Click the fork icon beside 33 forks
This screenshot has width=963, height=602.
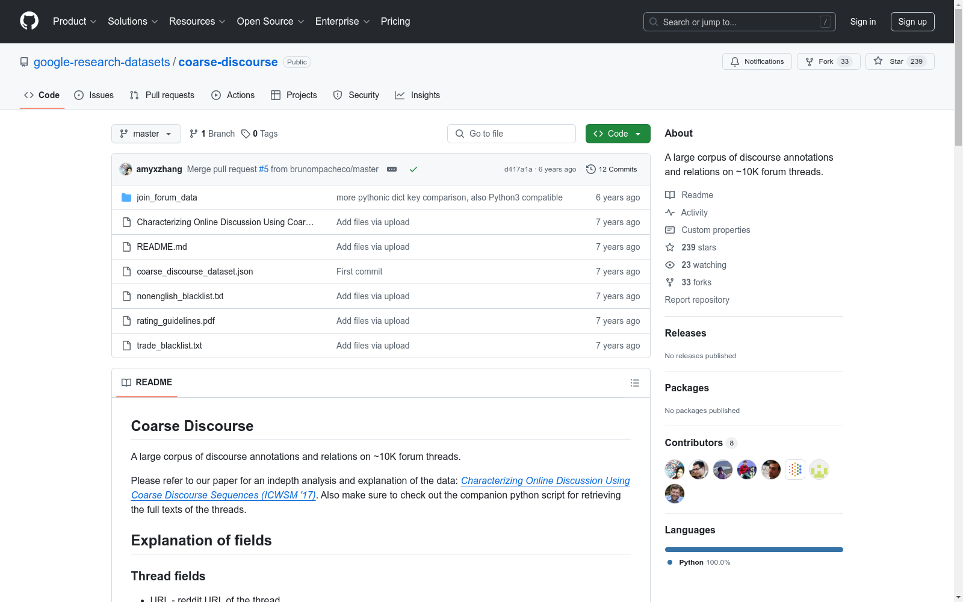670,282
